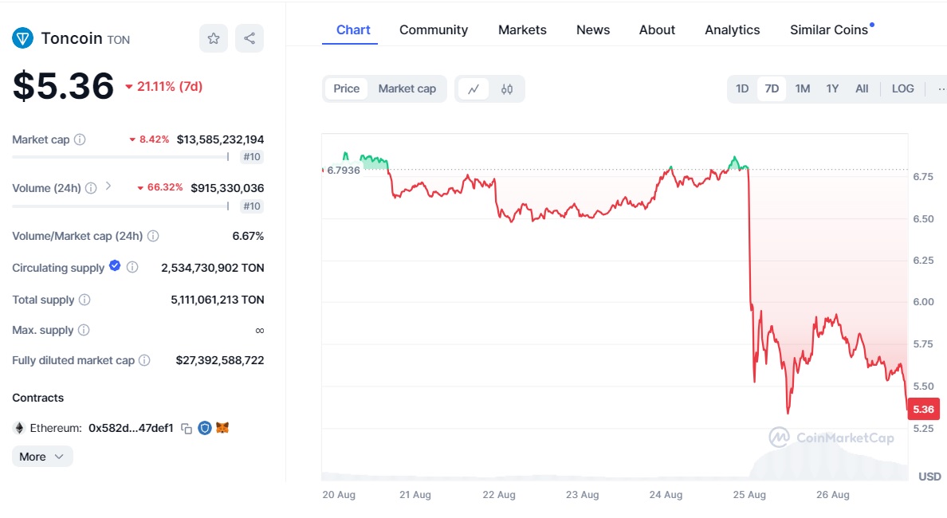Image resolution: width=947 pixels, height=518 pixels.
Task: Switch chart to Market cap
Action: click(407, 88)
